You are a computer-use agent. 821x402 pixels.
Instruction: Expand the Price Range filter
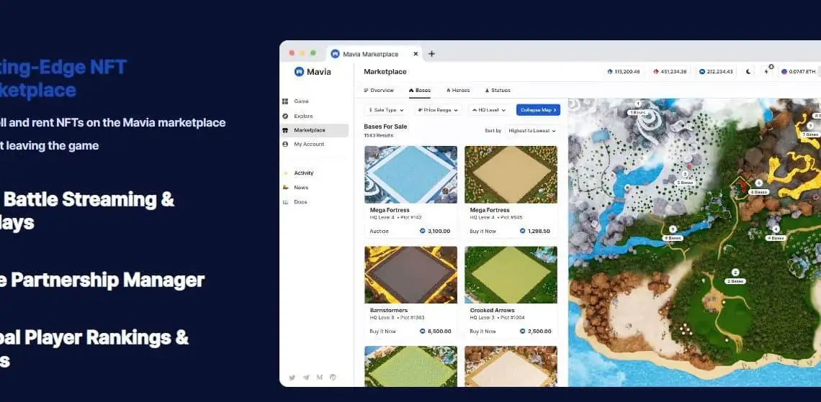[439, 110]
